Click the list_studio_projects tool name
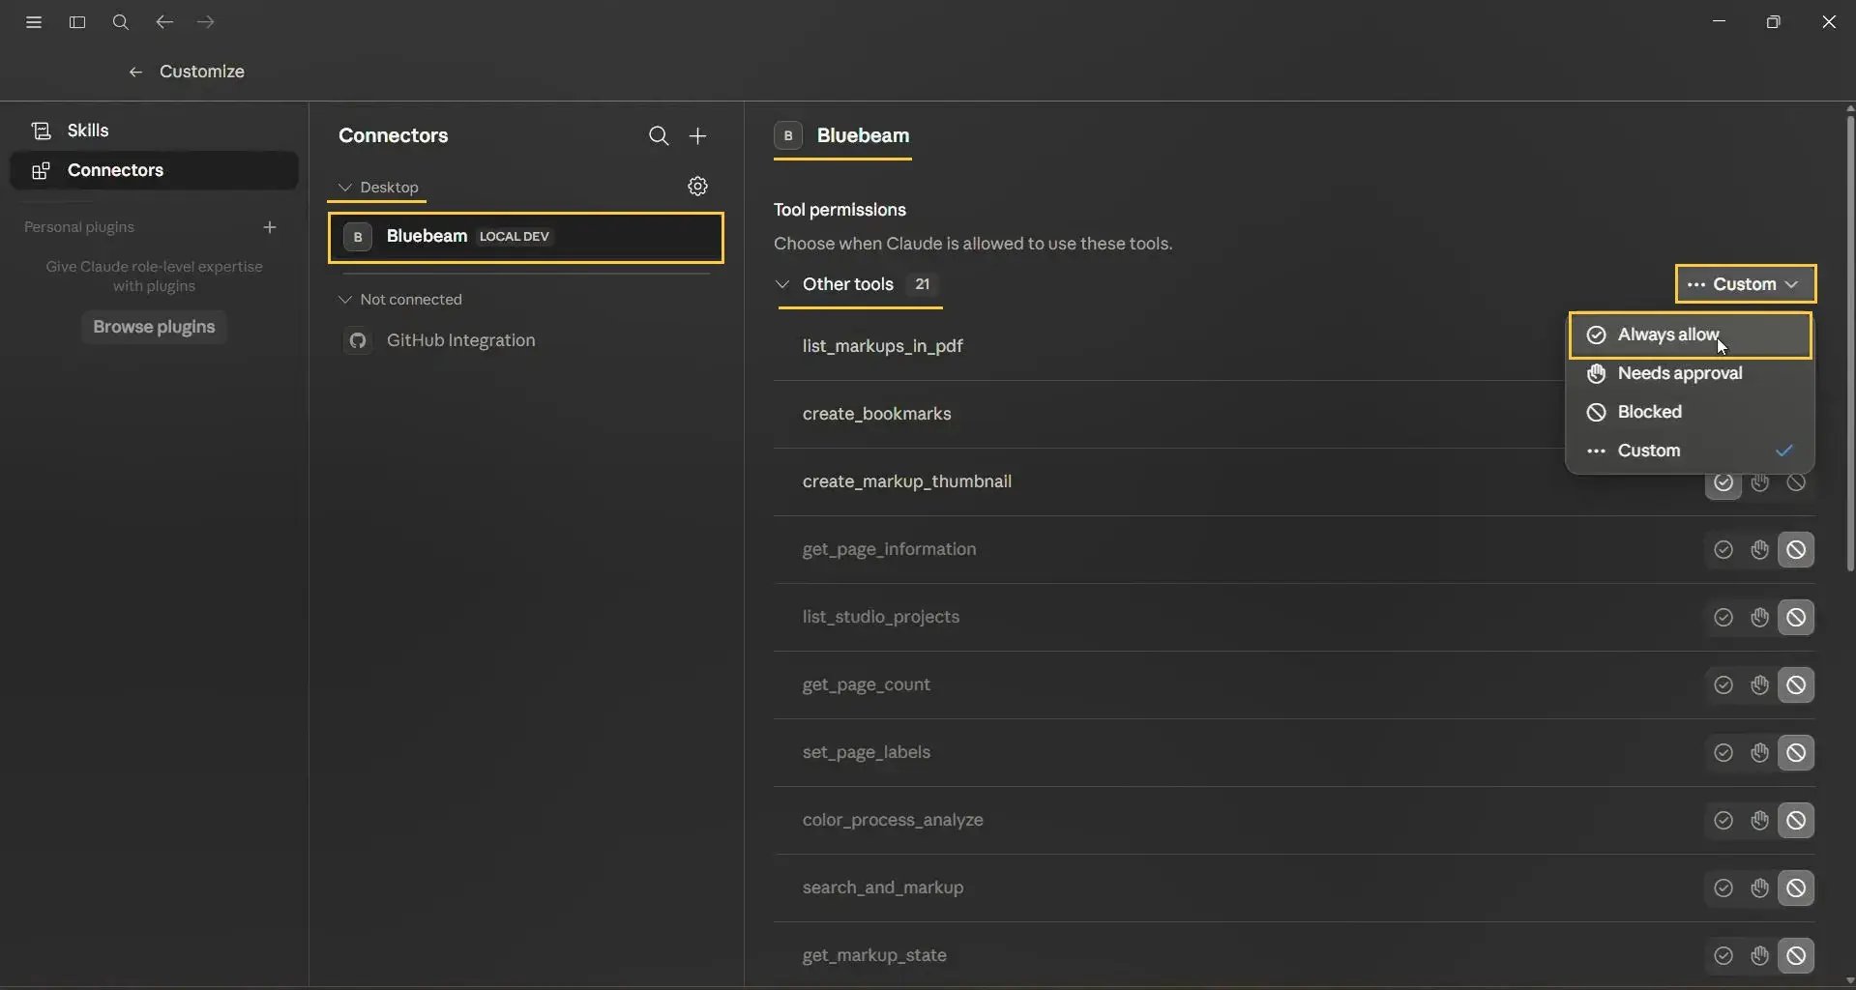 (881, 617)
